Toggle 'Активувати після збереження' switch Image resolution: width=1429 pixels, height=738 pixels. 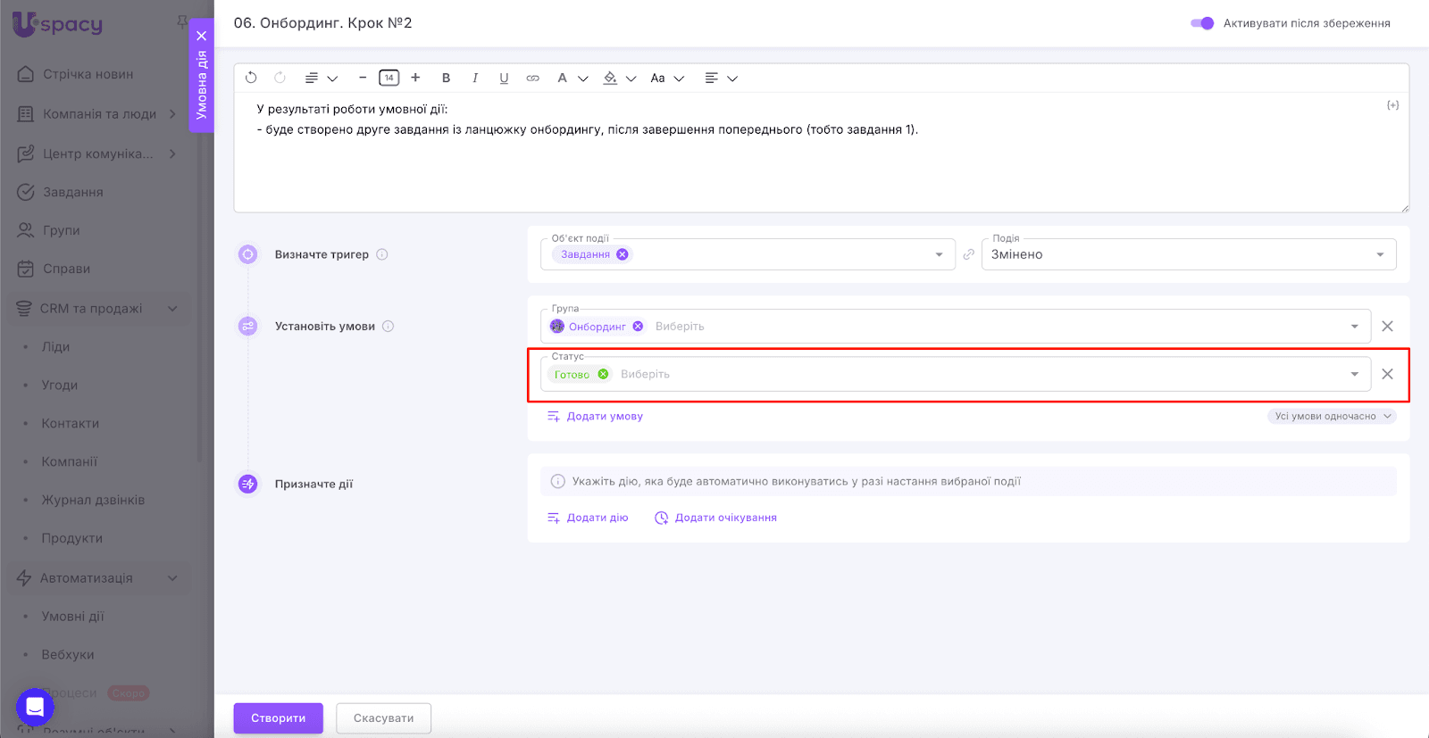[x=1202, y=23]
